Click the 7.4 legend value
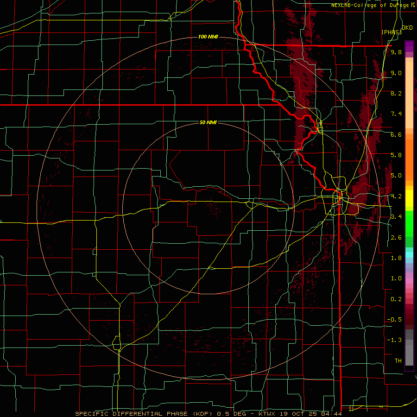The image size is (417, 417). [396, 114]
